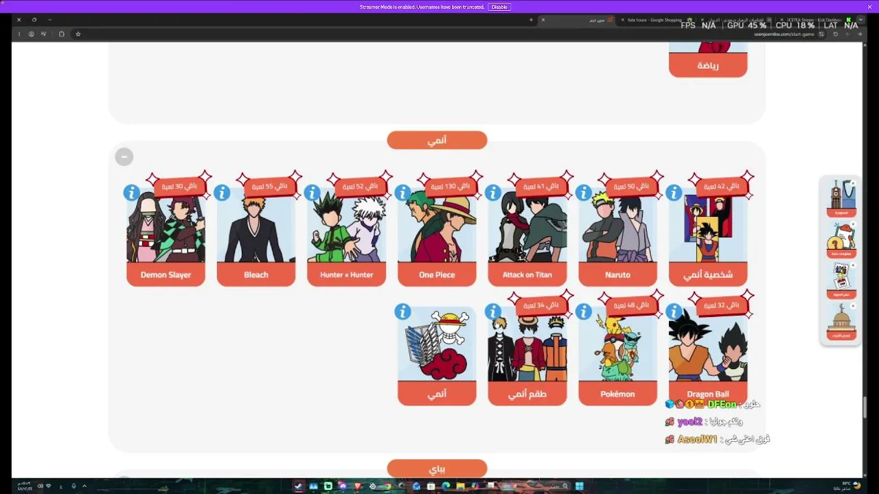879x494 pixels.
Task: Bookmark this page with the star icon
Action: click(78, 34)
